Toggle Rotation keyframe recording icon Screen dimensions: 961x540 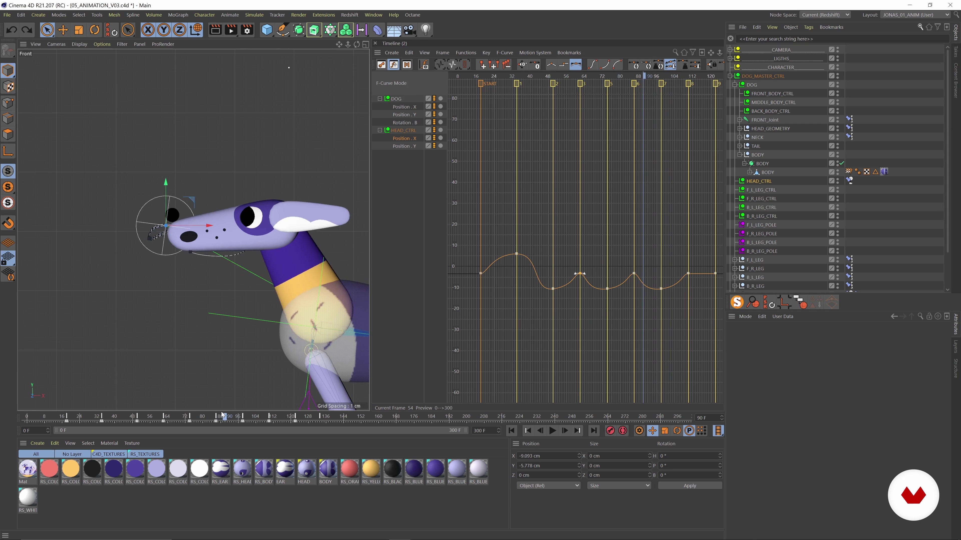[x=677, y=431]
